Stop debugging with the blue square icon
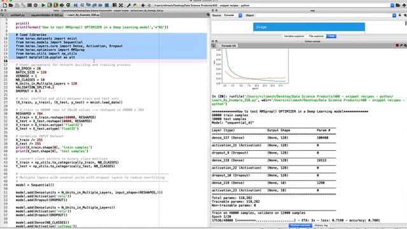Image resolution: width=407 pixels, height=229 pixels. [x=107, y=5]
